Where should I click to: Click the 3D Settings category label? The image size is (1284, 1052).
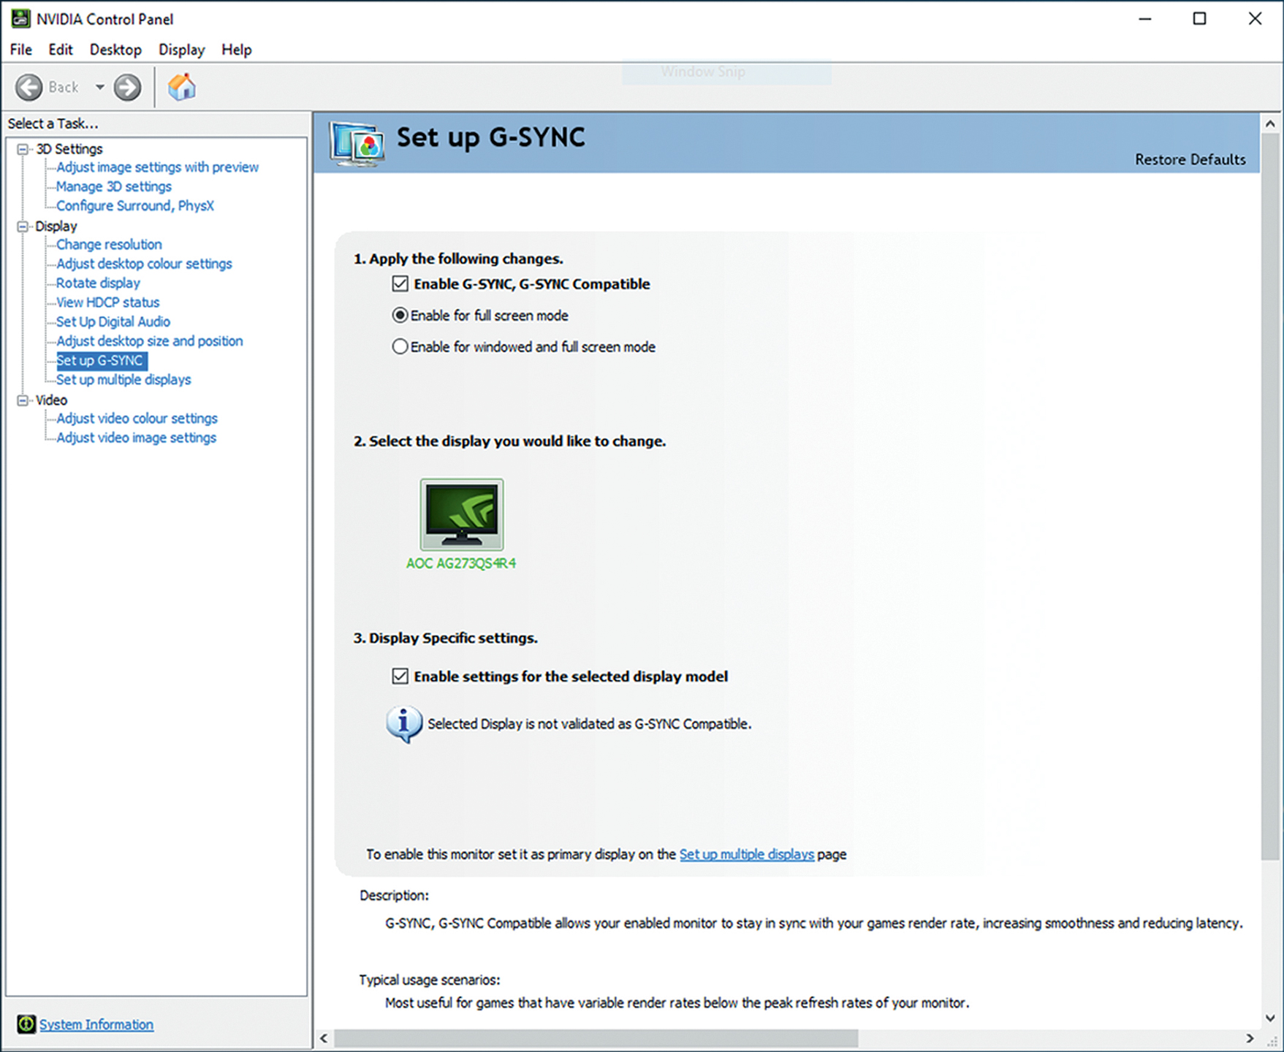click(69, 149)
